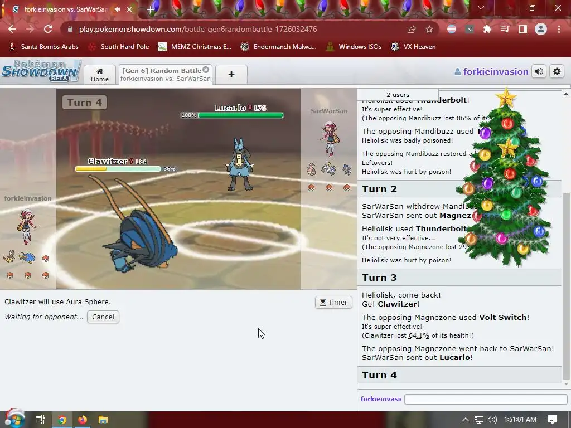Open the VX Heaven bookmark

(413, 47)
